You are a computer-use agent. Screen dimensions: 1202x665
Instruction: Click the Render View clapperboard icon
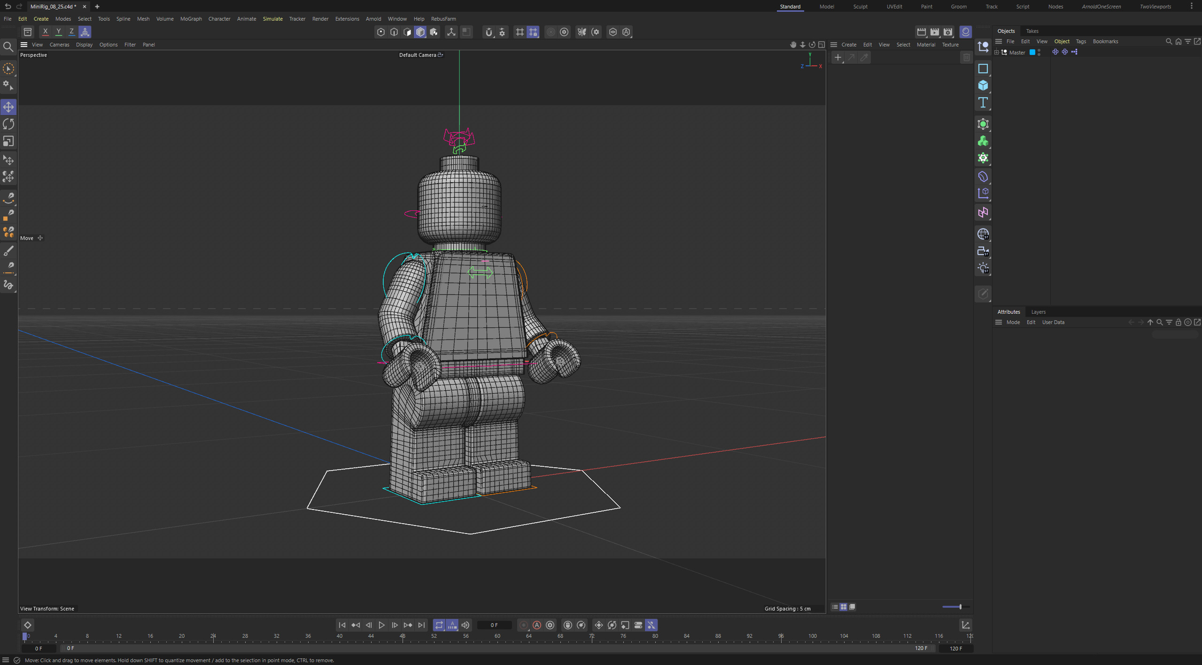922,32
